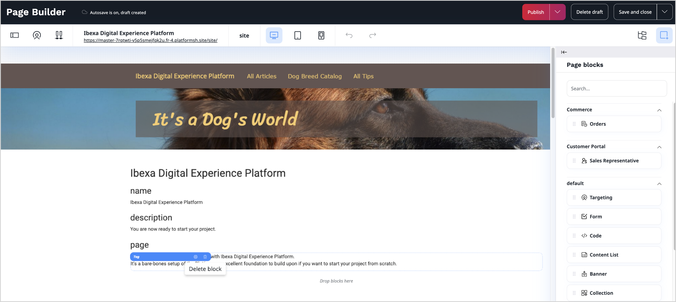
Task: Open the platformsh site URL link
Action: coord(150,40)
